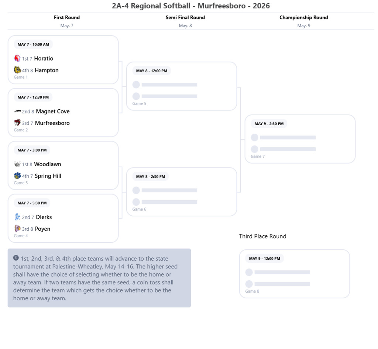Select the Championship Round header
The width and height of the screenshot is (378, 349).
point(304,17)
